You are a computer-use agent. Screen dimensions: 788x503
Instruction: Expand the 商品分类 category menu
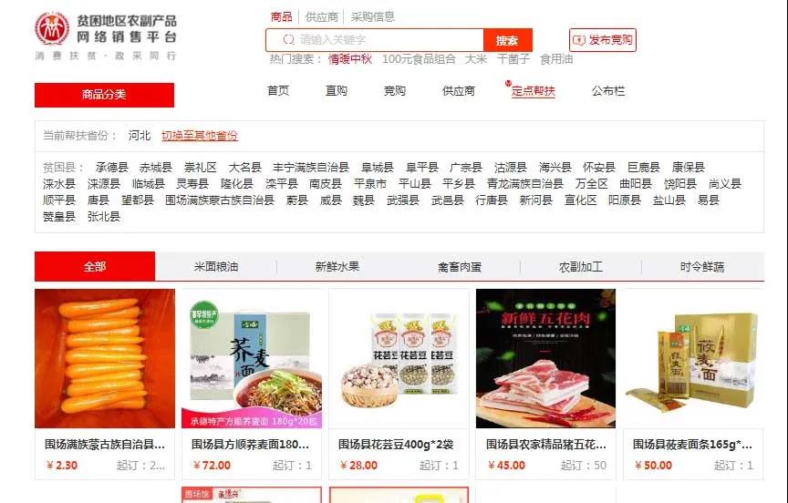tap(104, 95)
